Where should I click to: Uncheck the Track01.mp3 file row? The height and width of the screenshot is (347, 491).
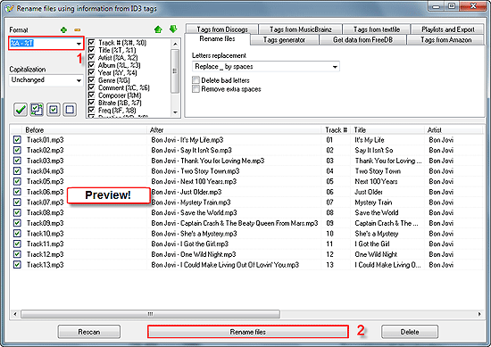pos(17,139)
